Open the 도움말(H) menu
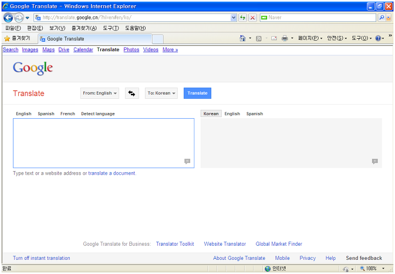 [x=135, y=28]
